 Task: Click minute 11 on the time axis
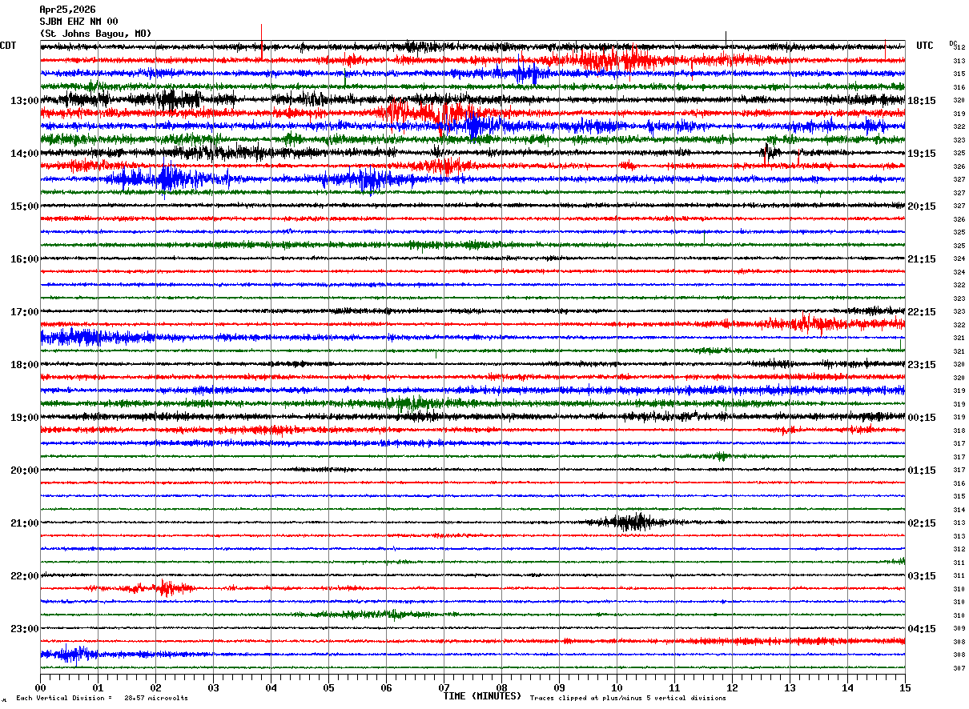(x=674, y=687)
